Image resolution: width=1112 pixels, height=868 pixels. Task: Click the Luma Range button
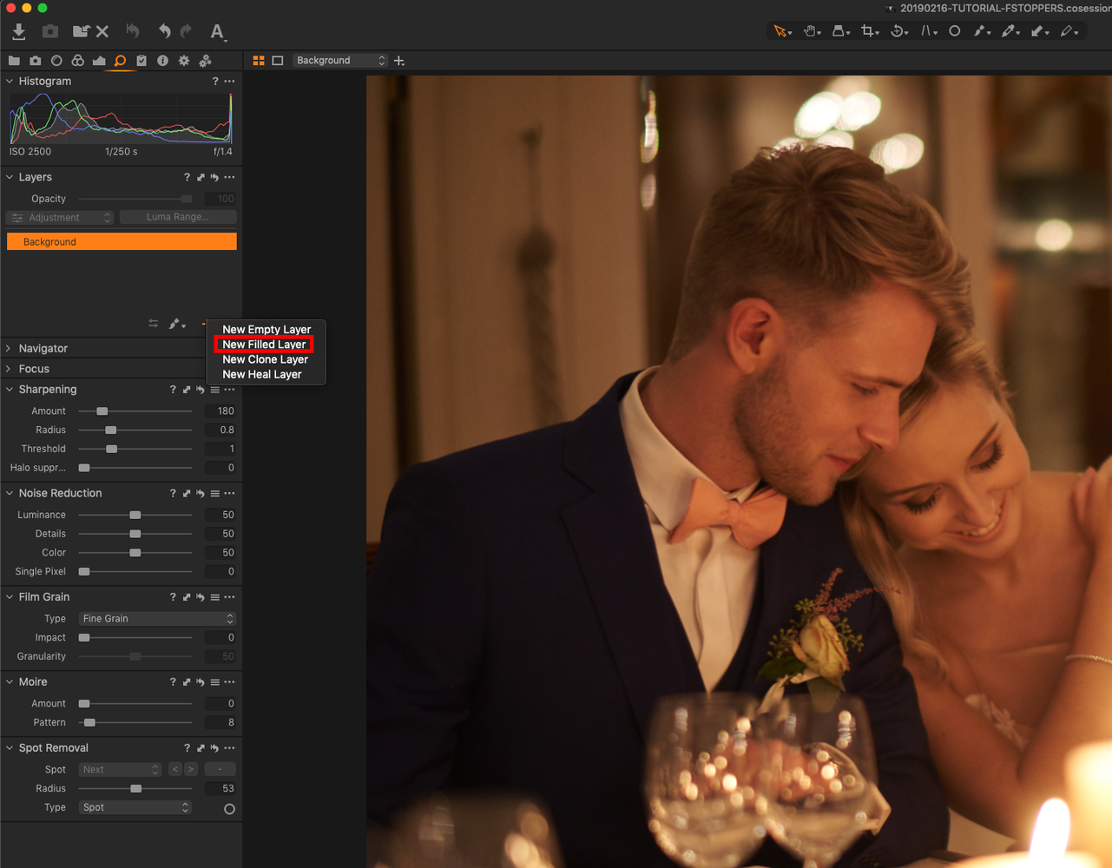177,217
